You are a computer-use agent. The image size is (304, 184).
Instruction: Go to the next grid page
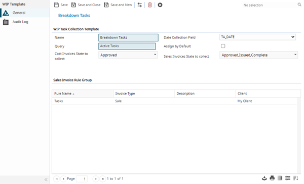click(x=96, y=179)
